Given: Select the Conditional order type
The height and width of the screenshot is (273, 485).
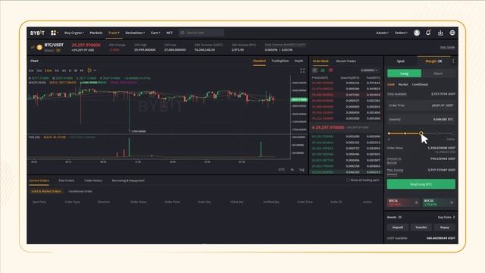Looking at the screenshot, I should [x=420, y=84].
